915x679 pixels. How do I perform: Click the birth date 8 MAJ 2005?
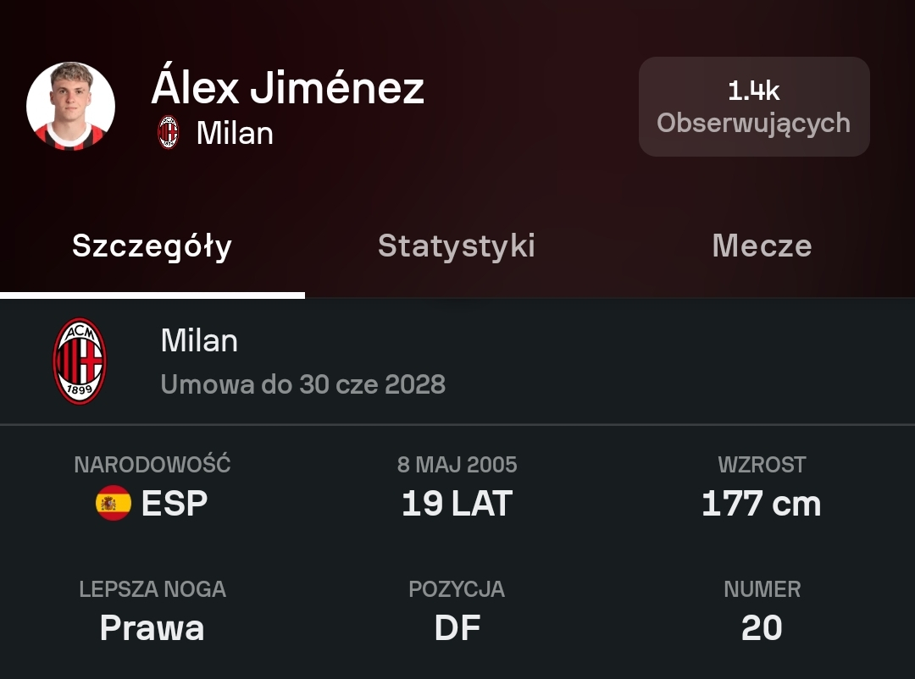coord(457,465)
